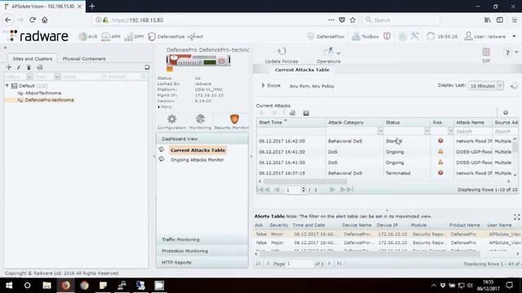Viewport: 522px width, 293px height.
Task: Maximize the Alerts Table view
Action: click(516, 217)
